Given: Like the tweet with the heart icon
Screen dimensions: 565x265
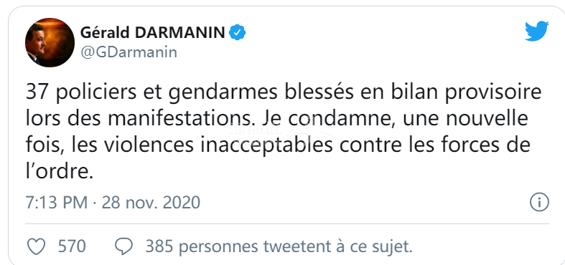Looking at the screenshot, I should click(x=37, y=247).
